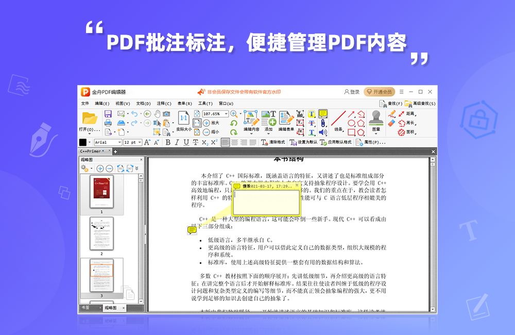Add a sticky note annotation

point(323,114)
